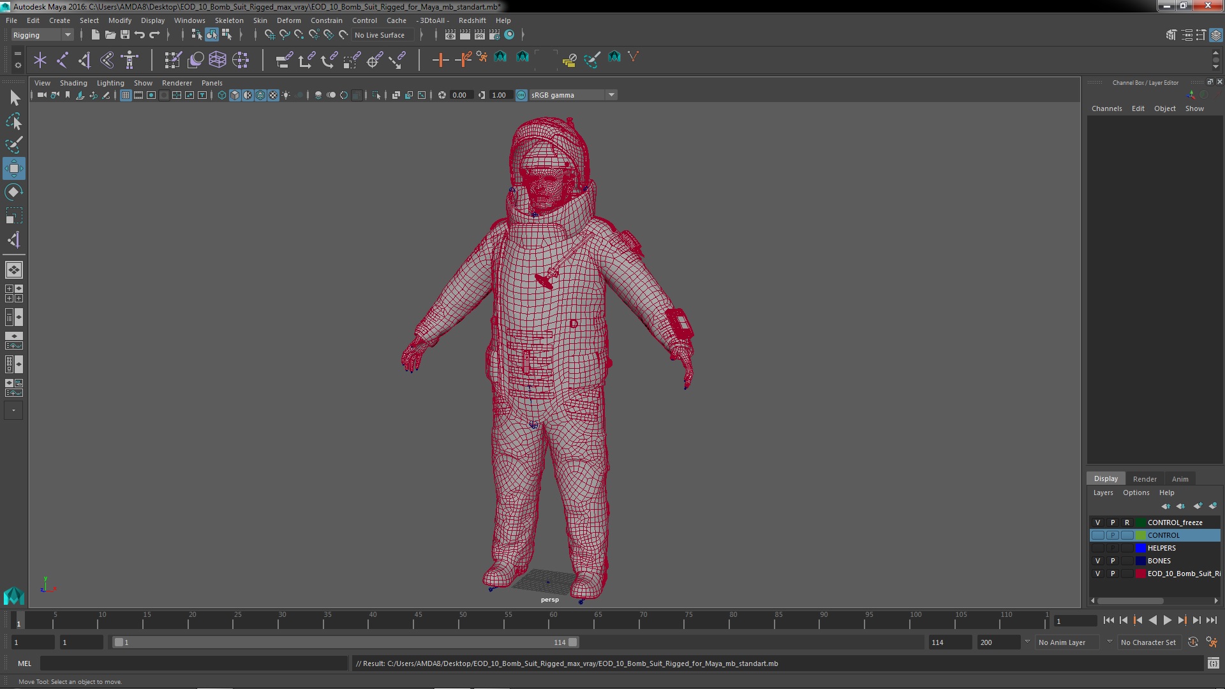
Task: Click the green color swatch of CONTROL layer
Action: [1141, 535]
